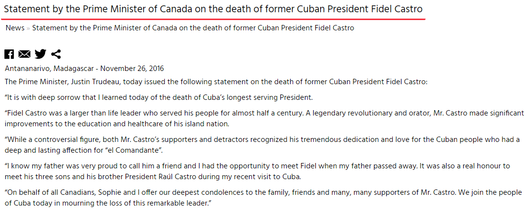
Task: Click the intro sentence mentioning Justin Trudeau
Action: [216, 82]
